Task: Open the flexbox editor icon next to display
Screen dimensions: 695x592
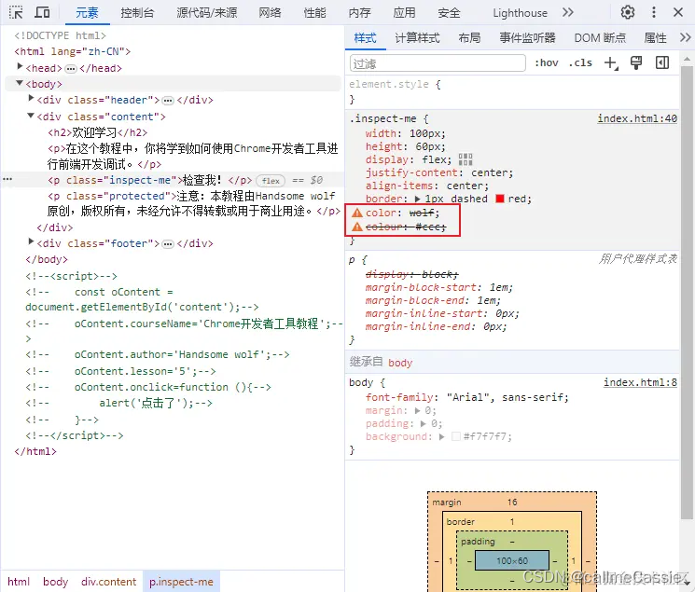Action: (x=466, y=159)
